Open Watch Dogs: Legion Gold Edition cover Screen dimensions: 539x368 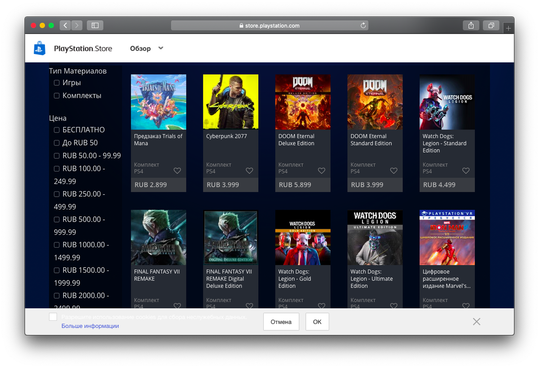pyautogui.click(x=303, y=237)
